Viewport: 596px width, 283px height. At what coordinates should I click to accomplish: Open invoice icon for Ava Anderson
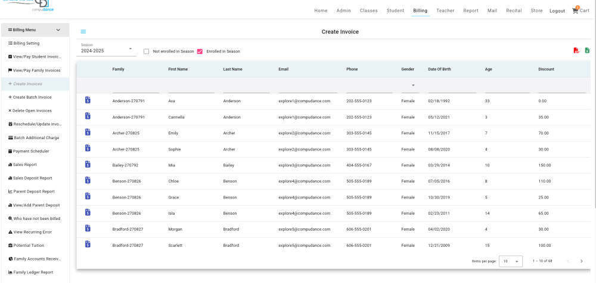(88, 100)
